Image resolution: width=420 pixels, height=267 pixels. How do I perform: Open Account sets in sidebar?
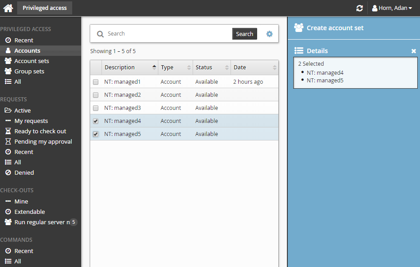tap(31, 61)
